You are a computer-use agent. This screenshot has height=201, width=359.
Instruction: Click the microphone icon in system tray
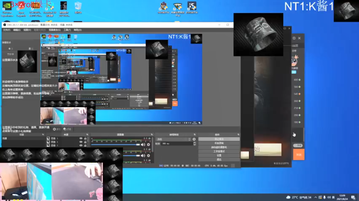click(x=324, y=197)
